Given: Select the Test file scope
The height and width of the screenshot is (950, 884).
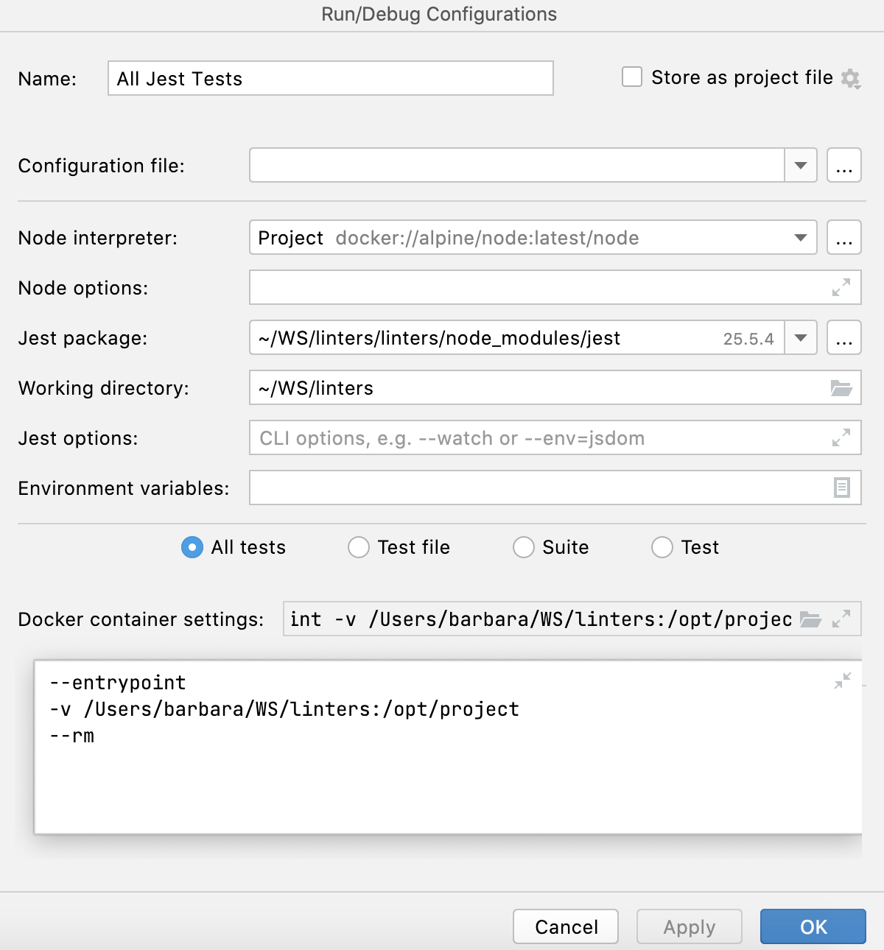Looking at the screenshot, I should tap(359, 547).
